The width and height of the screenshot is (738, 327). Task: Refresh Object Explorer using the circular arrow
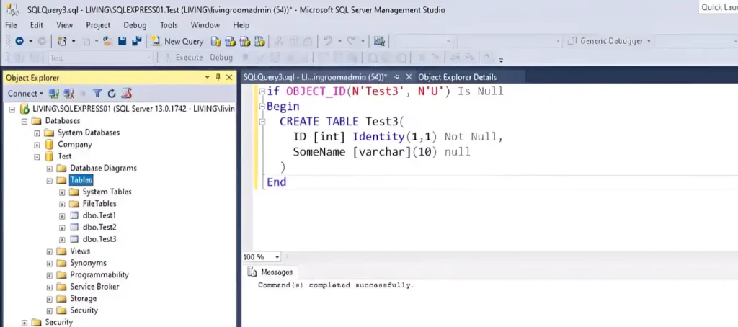(x=112, y=93)
